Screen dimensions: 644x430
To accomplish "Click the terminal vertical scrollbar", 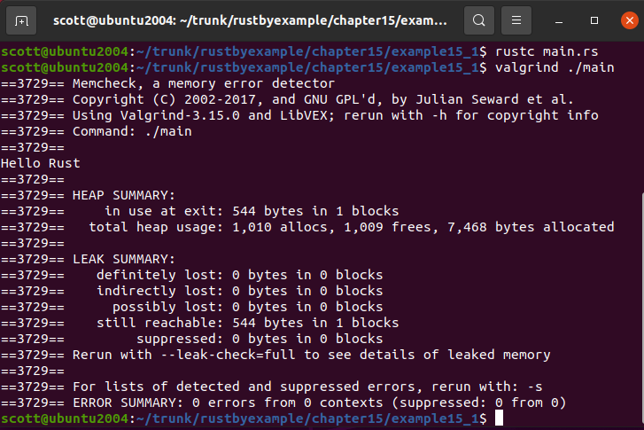I will (641, 309).
